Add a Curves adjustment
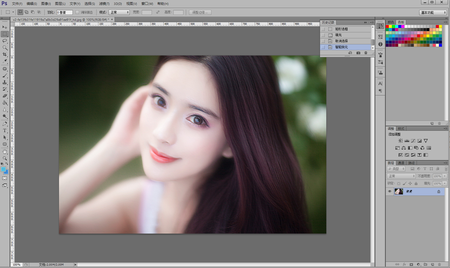This screenshot has height=268, width=450. (413, 141)
